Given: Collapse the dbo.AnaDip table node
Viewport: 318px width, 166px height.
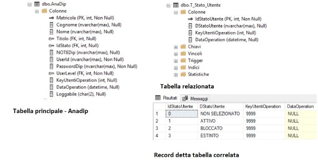Looking at the screenshot, I should (x=30, y=5).
